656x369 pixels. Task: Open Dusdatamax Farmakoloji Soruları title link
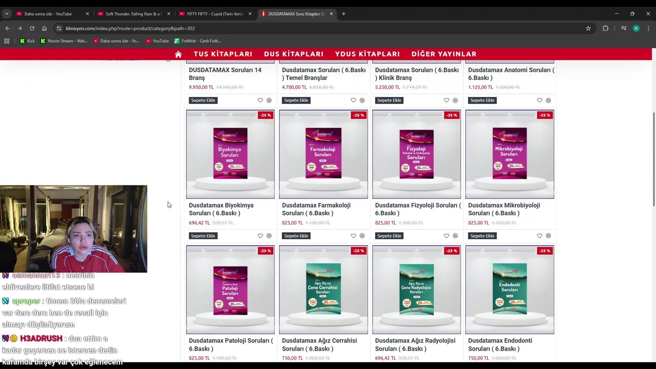316,209
